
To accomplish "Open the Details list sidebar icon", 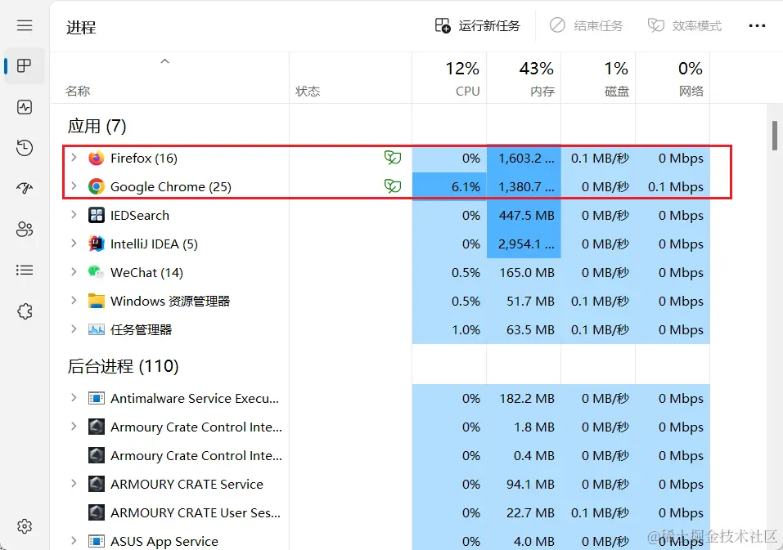I will click(x=25, y=270).
